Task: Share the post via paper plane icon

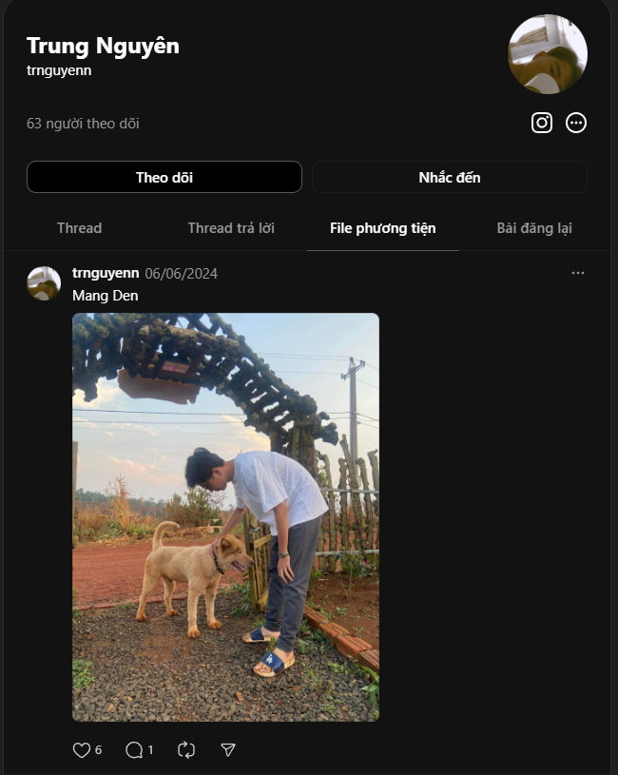Action: [x=228, y=750]
